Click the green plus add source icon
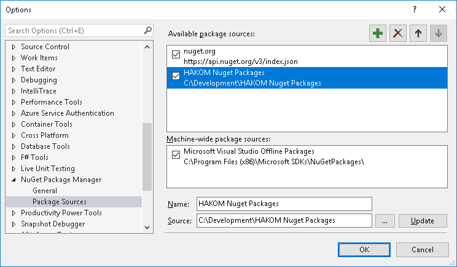 (x=378, y=34)
